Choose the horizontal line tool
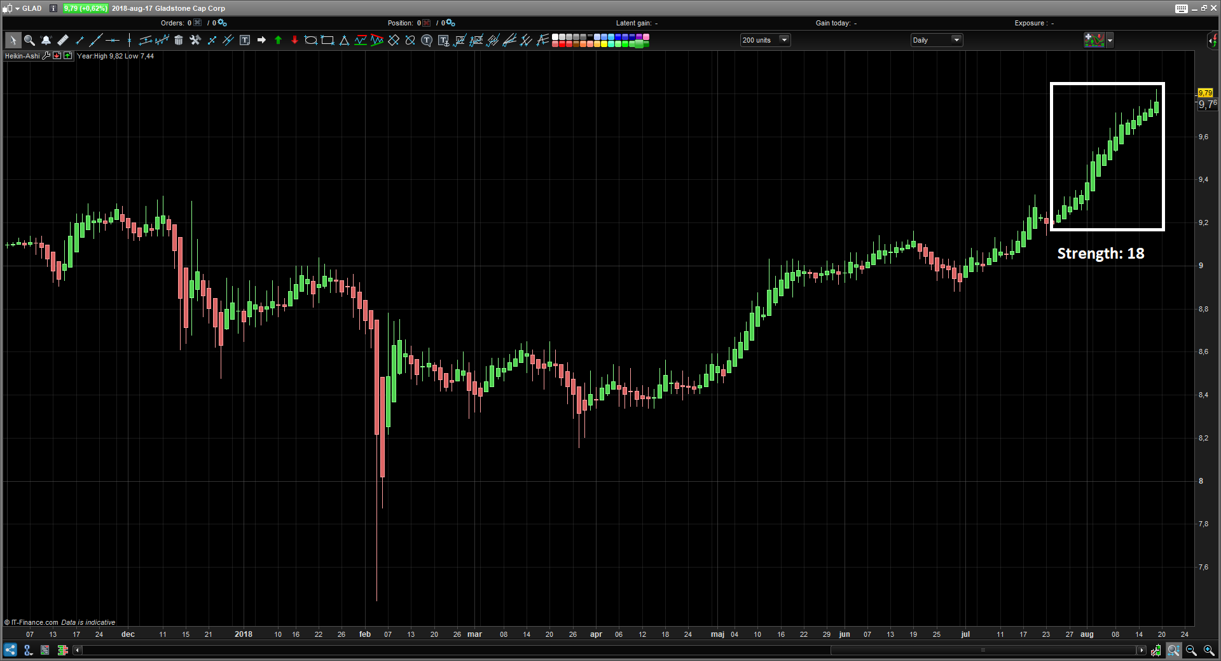The height and width of the screenshot is (661, 1221). point(113,40)
